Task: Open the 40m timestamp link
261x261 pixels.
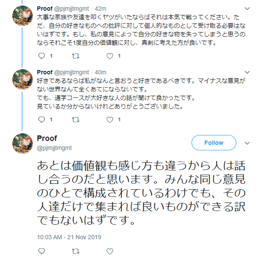Action: (x=101, y=72)
